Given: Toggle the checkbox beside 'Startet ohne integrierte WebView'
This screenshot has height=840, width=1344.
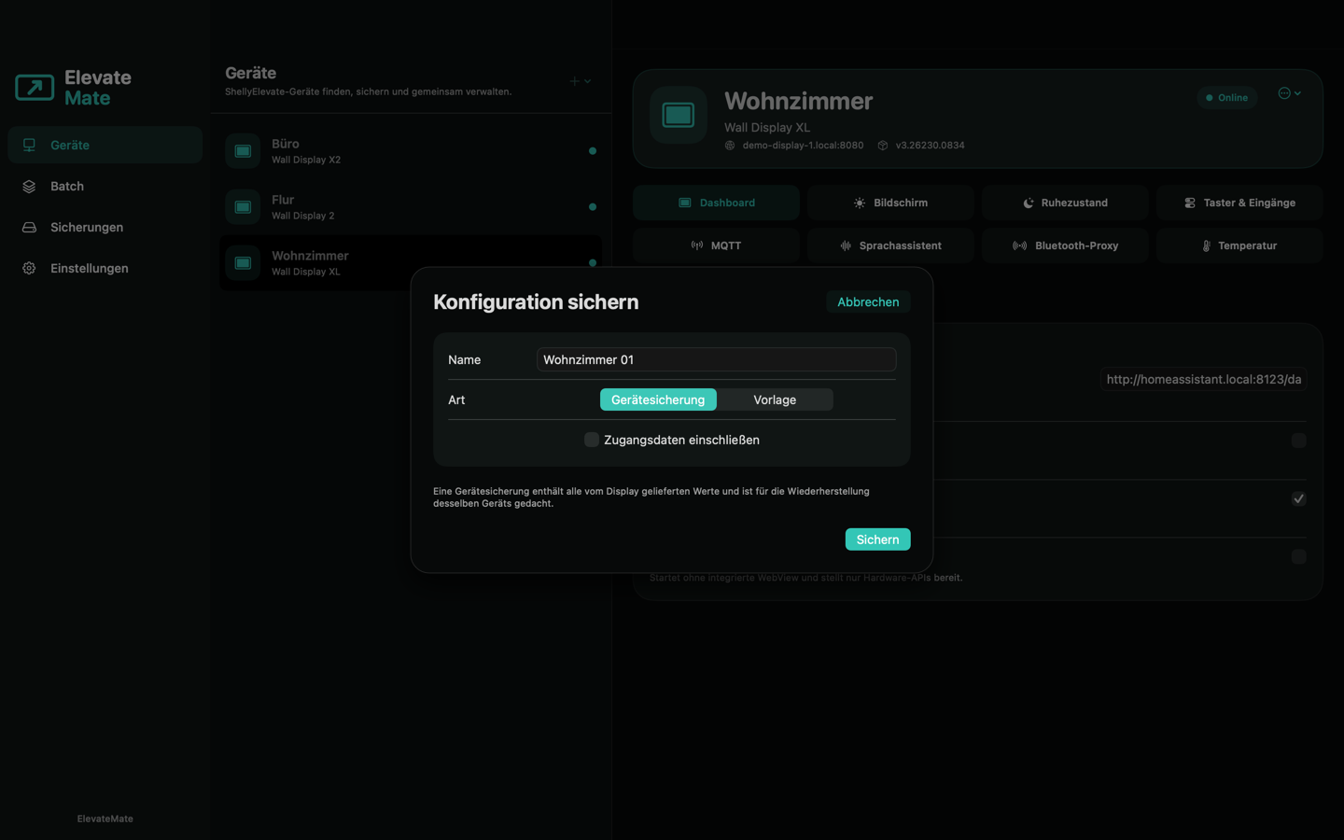Looking at the screenshot, I should (x=1298, y=556).
